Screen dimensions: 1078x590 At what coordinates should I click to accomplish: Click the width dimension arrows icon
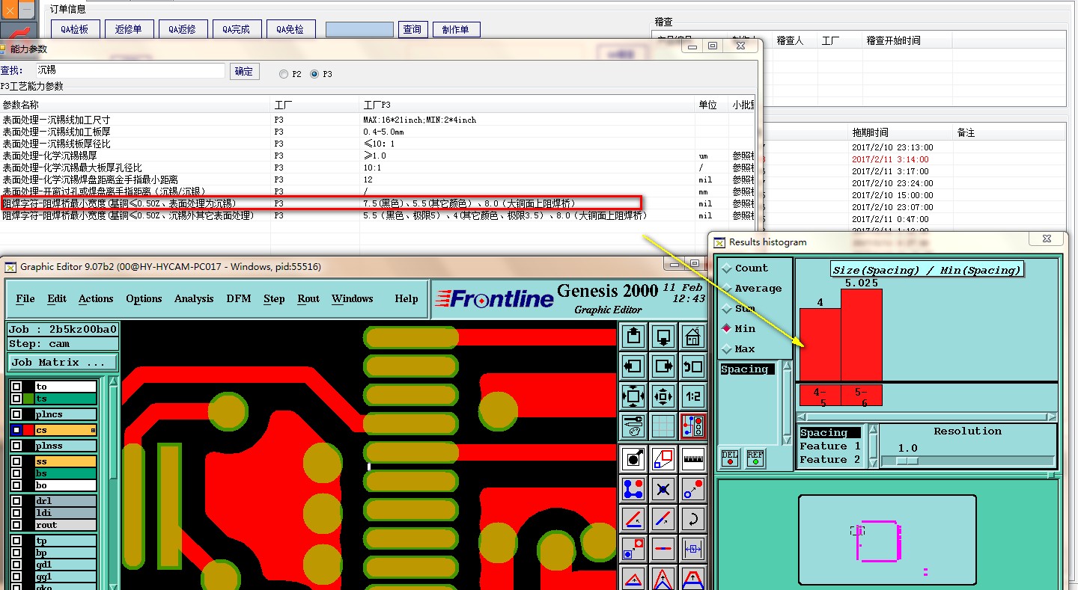tap(693, 547)
